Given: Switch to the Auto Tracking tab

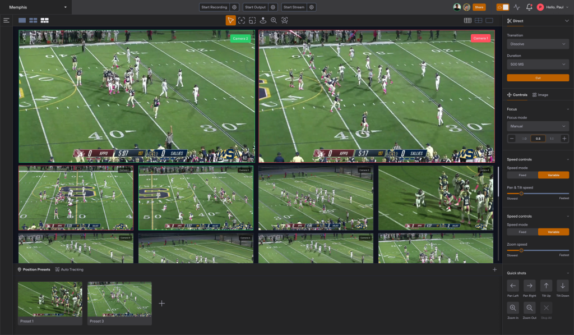Looking at the screenshot, I should pyautogui.click(x=69, y=269).
